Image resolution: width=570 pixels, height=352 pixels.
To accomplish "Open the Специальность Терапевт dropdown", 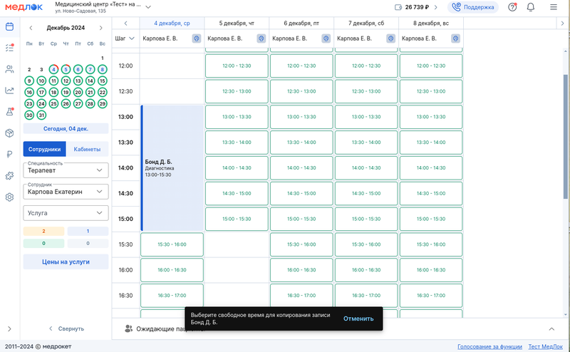I will pyautogui.click(x=66, y=170).
